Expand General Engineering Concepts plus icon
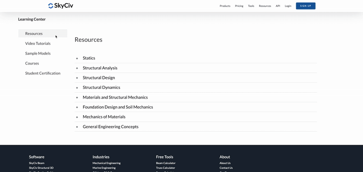The image size is (363, 172). (x=77, y=127)
